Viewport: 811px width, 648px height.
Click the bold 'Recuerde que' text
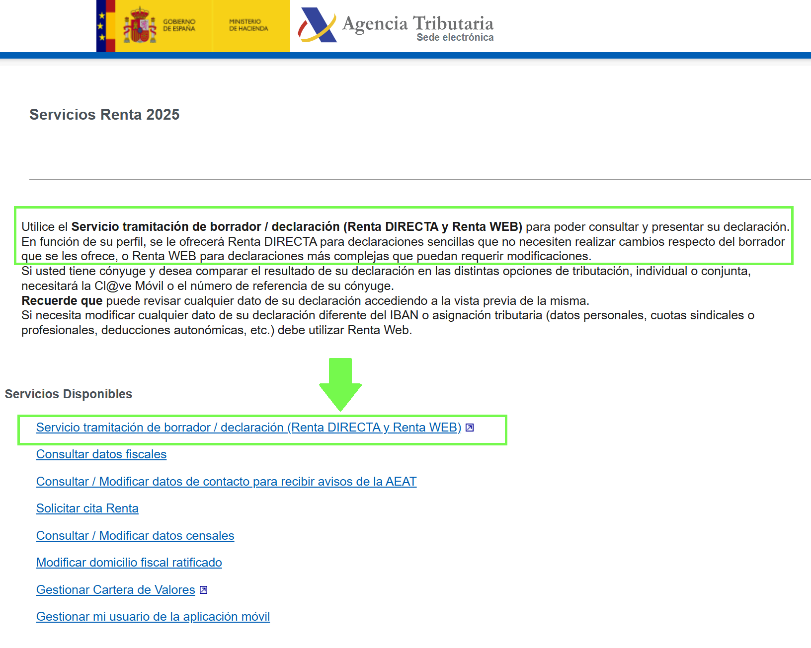(x=62, y=301)
